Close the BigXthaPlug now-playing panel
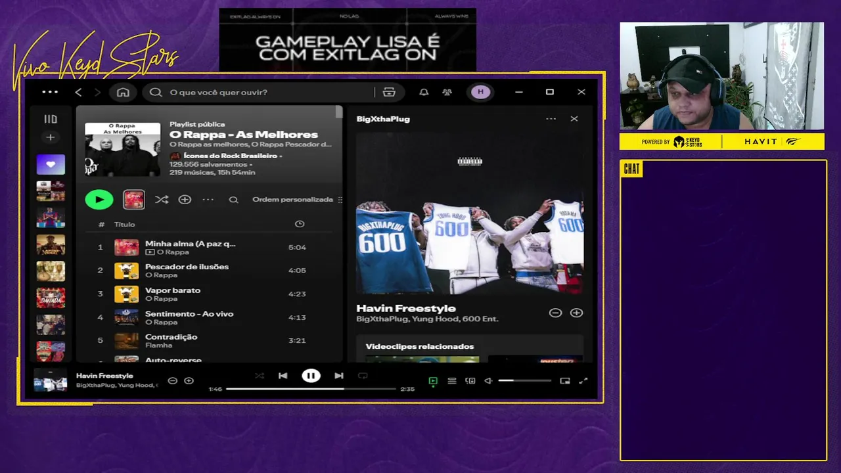Viewport: 841px width, 473px height. [574, 119]
